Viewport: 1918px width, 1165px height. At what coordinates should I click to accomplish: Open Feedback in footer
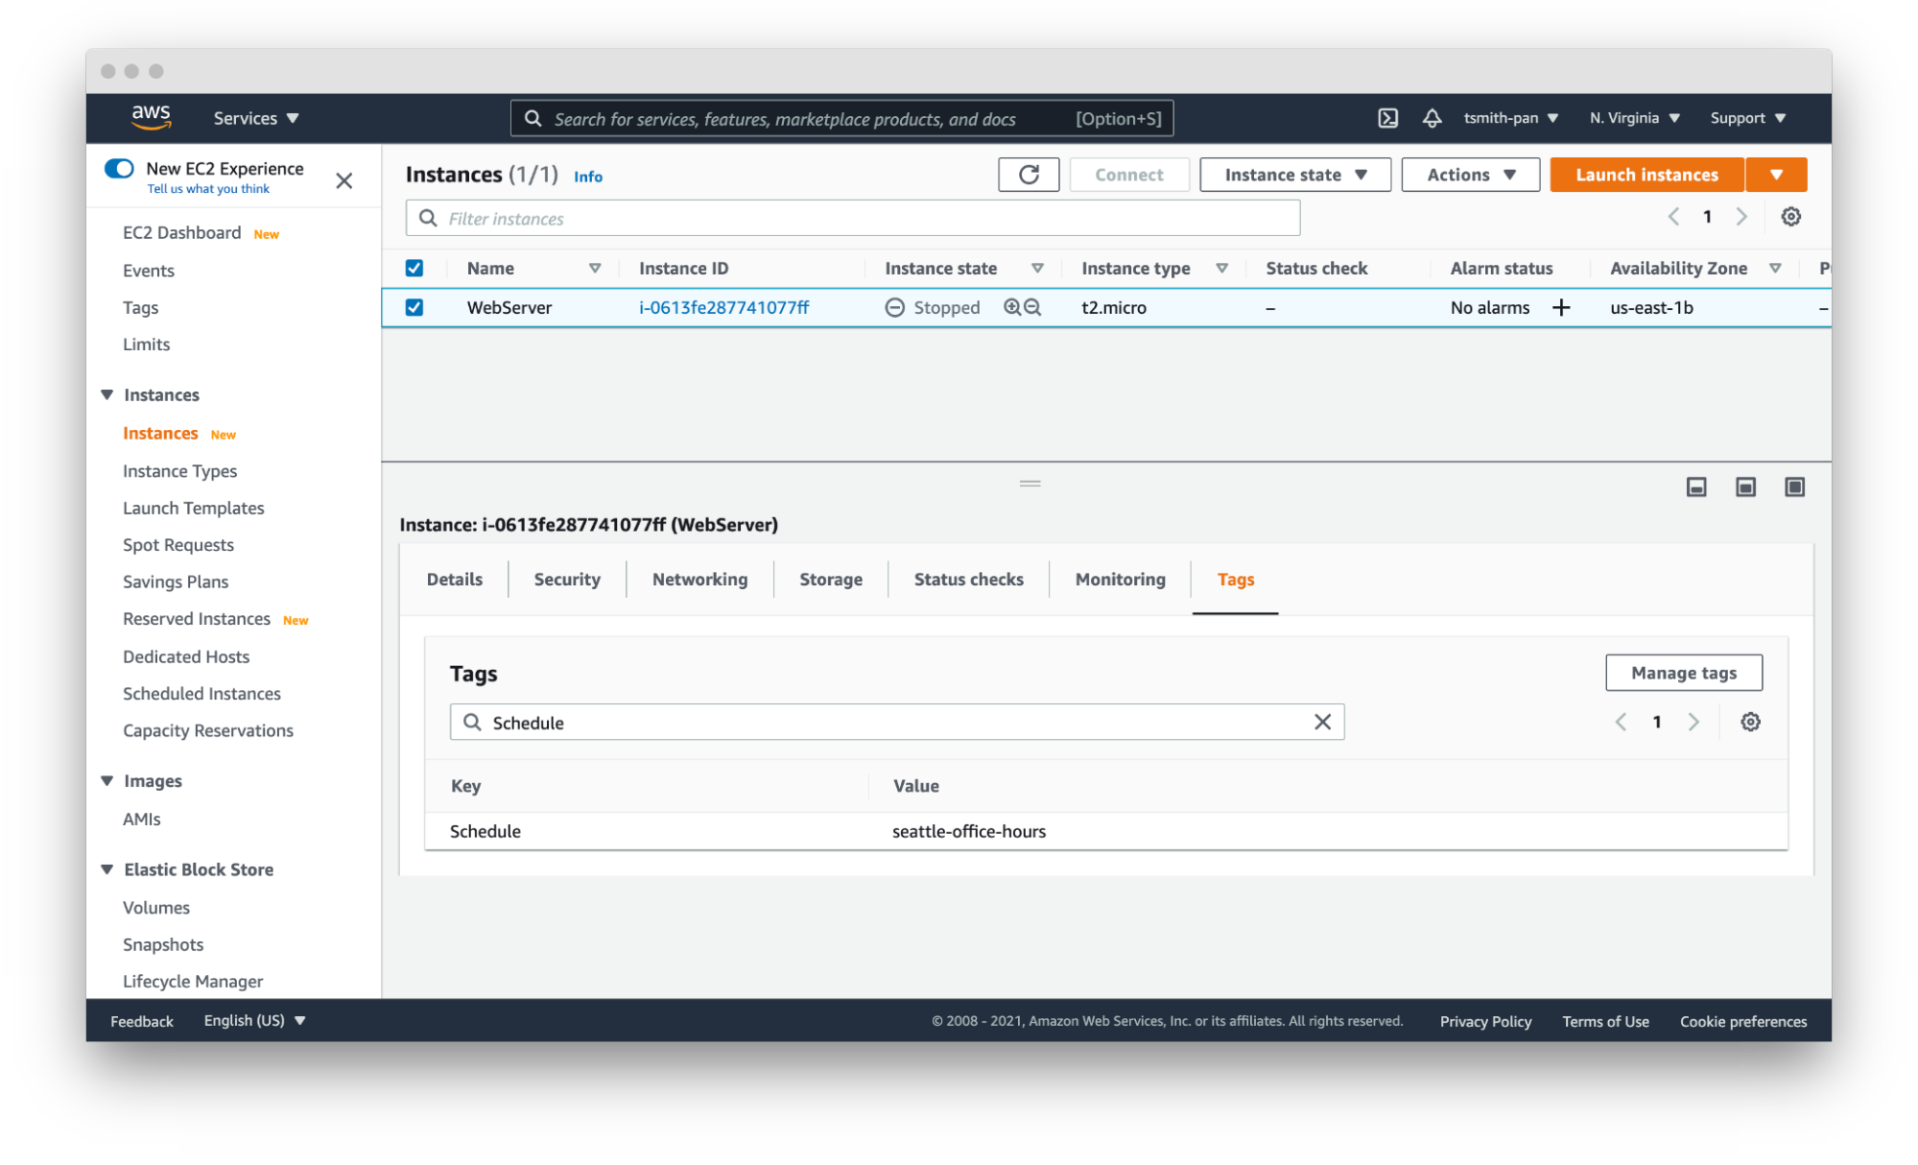(142, 1021)
